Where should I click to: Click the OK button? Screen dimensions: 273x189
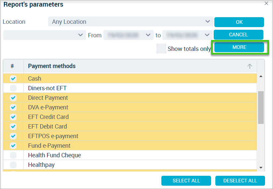click(x=239, y=22)
